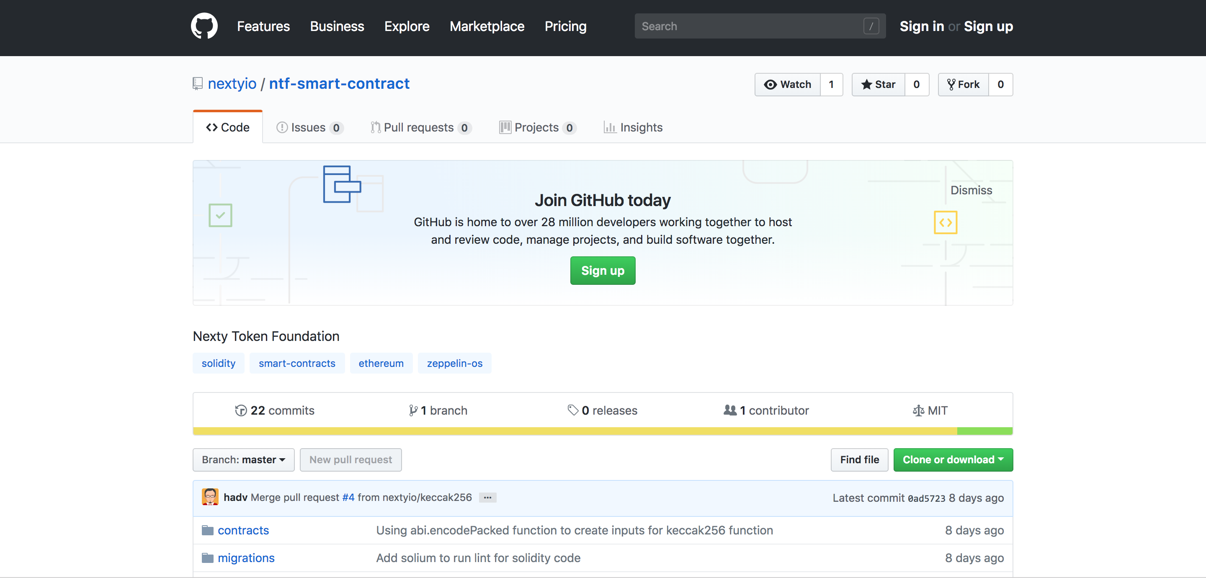Click the 0 releases tag icon

[x=572, y=410]
